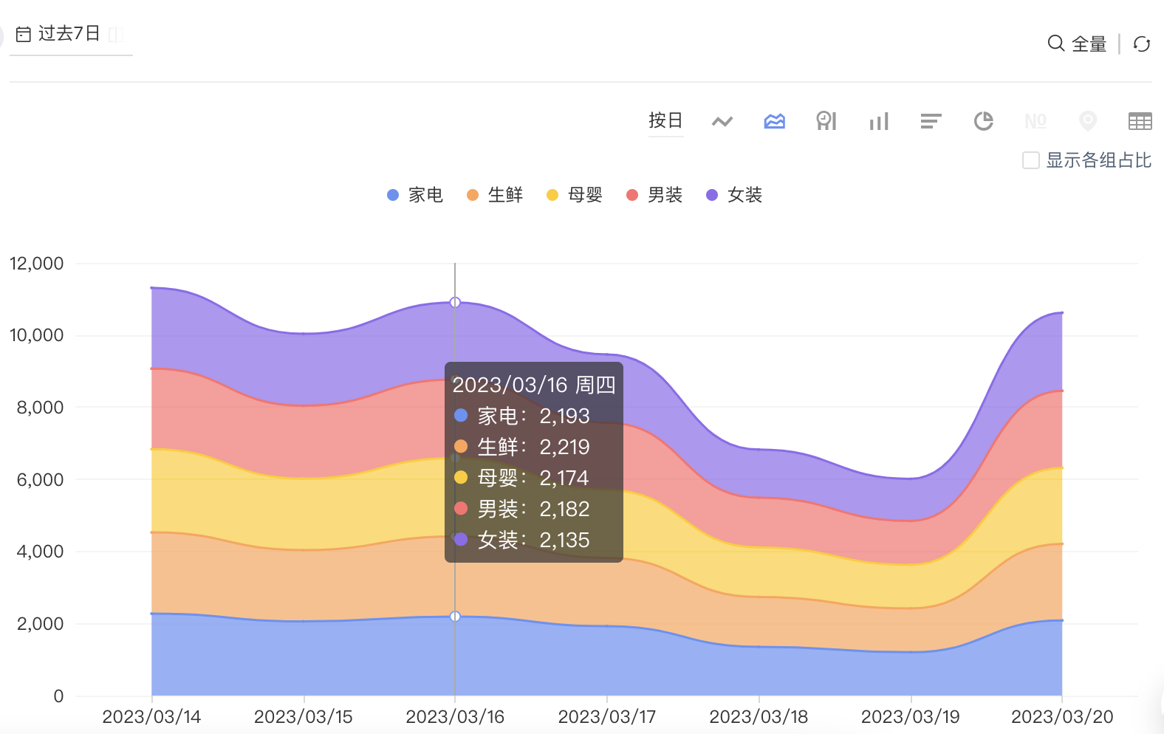The width and height of the screenshot is (1164, 734).
Task: Click the map location pin icon
Action: coord(1088,121)
